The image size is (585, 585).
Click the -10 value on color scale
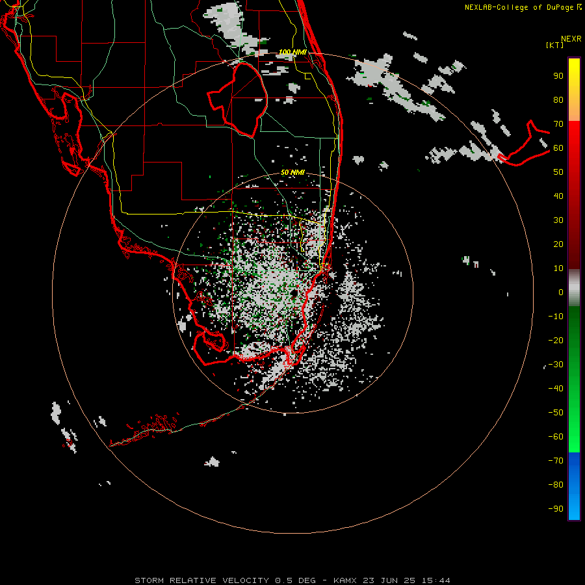point(556,317)
